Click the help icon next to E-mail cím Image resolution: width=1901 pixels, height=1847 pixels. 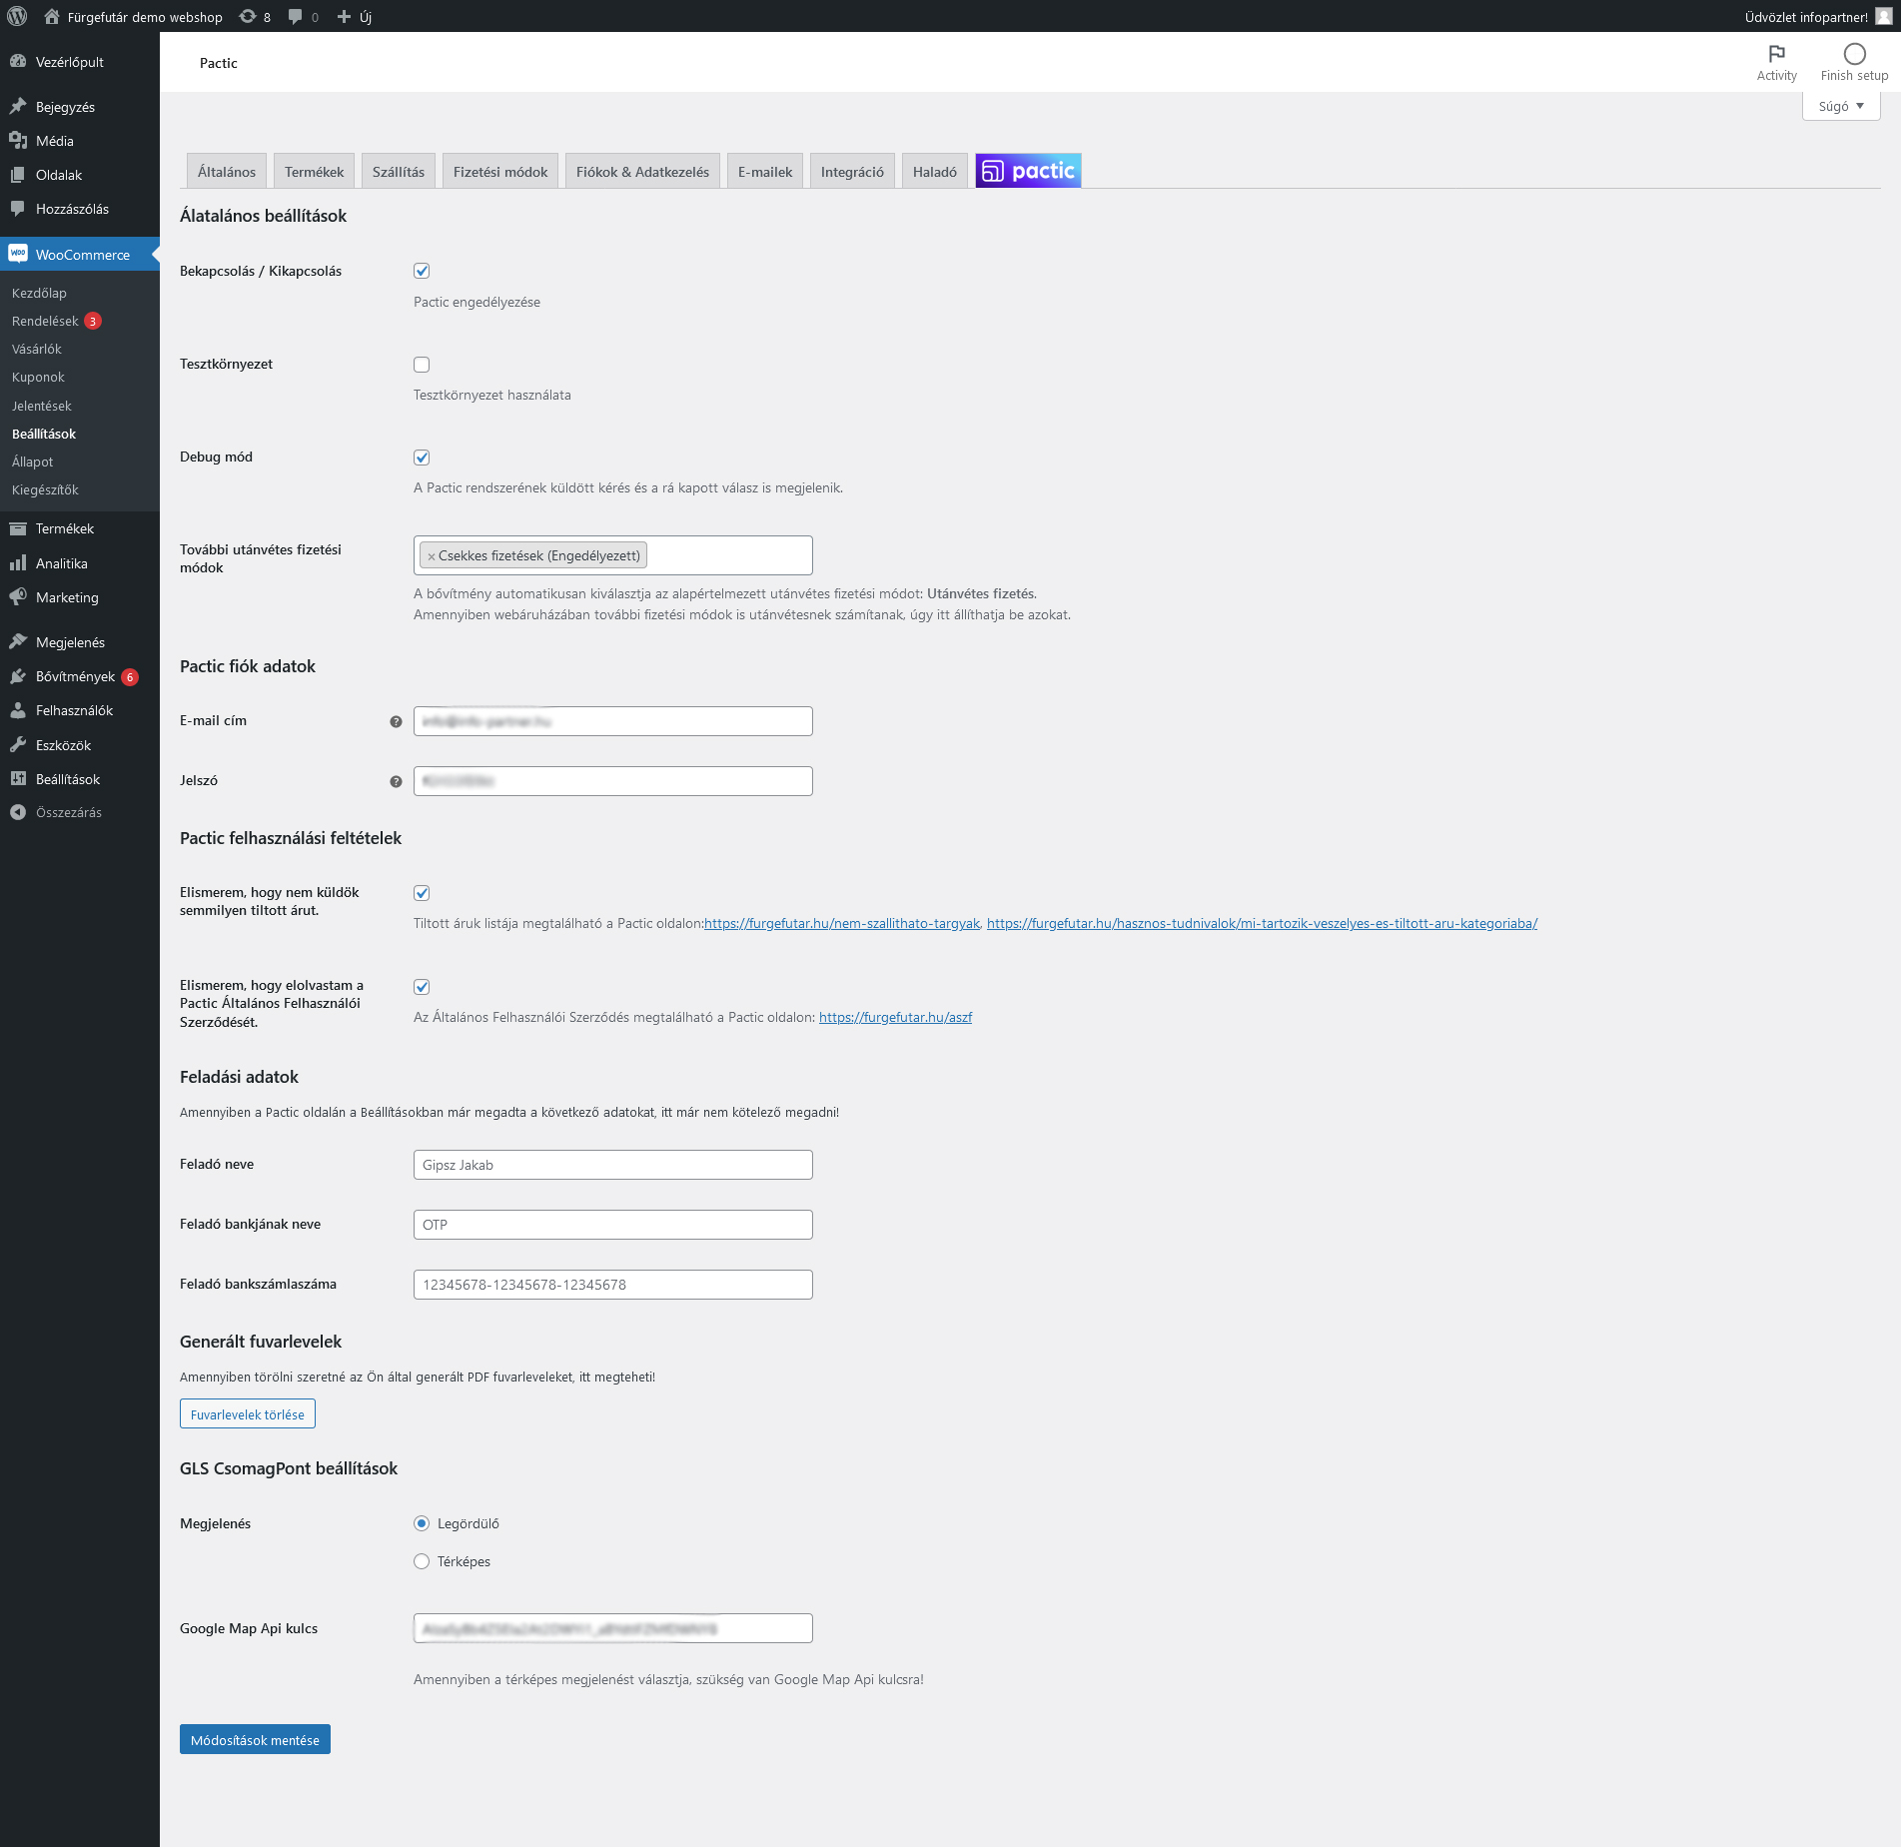coord(396,721)
